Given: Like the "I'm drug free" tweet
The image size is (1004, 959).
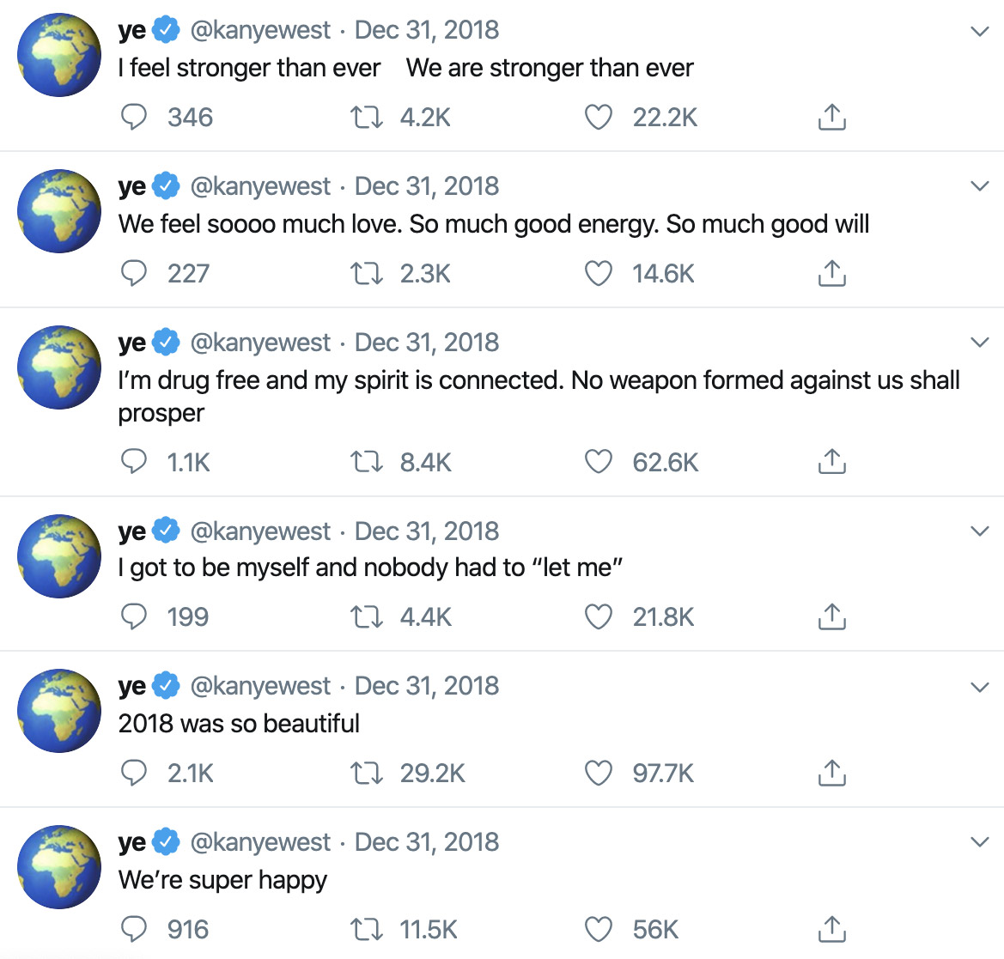Looking at the screenshot, I should click(x=598, y=462).
